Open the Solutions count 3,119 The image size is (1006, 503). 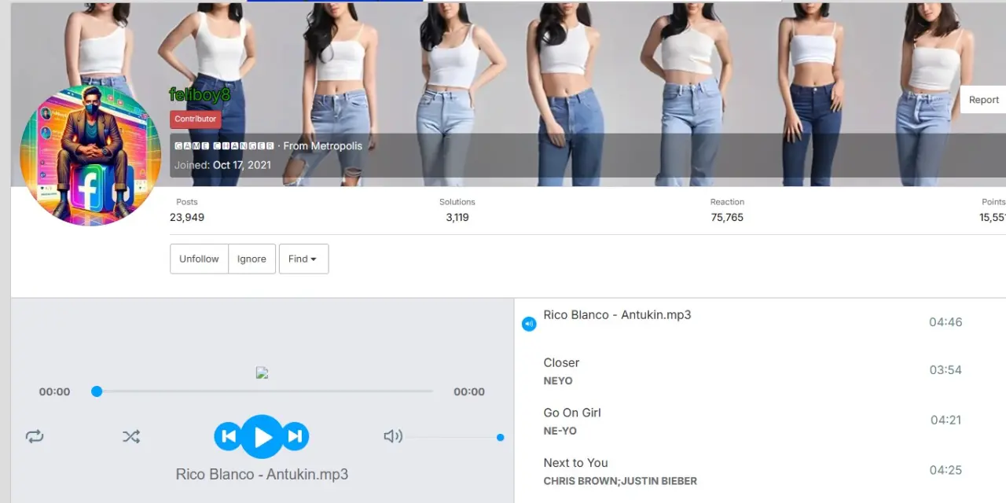[457, 217]
